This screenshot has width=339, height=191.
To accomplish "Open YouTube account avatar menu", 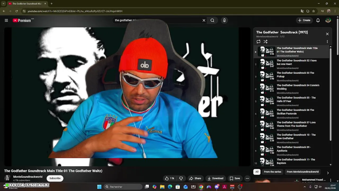I will coord(328,20).
